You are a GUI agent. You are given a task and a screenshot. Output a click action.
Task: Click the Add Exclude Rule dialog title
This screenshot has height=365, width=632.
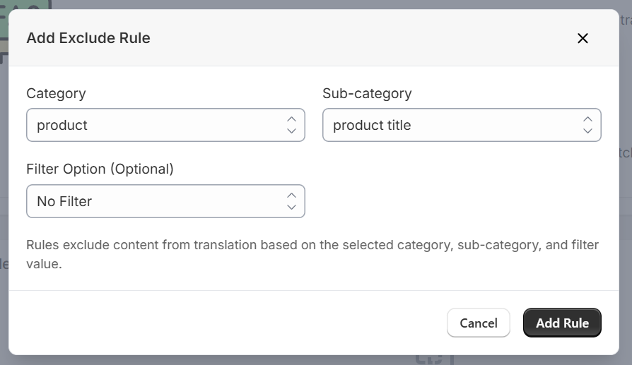[x=88, y=38]
